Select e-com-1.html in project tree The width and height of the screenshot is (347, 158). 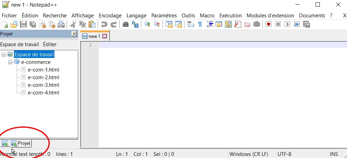(x=44, y=70)
